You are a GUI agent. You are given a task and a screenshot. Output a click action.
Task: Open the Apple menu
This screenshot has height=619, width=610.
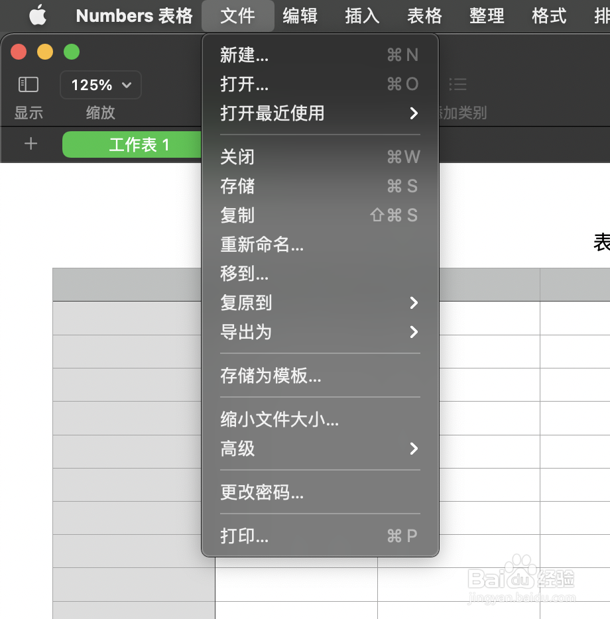click(x=38, y=15)
